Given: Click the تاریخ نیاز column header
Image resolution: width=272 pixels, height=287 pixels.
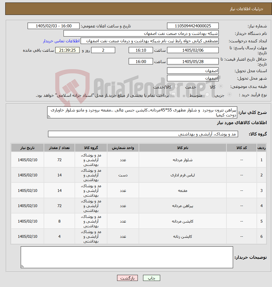Looking at the screenshot, I should coord(27,148).
